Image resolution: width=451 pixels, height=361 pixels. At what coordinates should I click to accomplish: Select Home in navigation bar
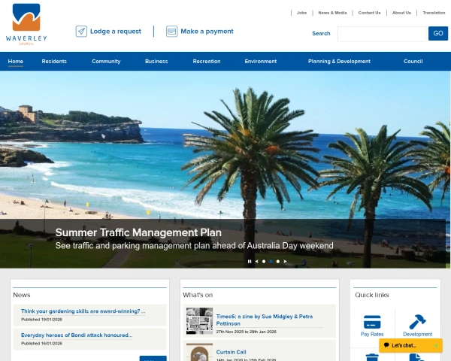(x=16, y=62)
